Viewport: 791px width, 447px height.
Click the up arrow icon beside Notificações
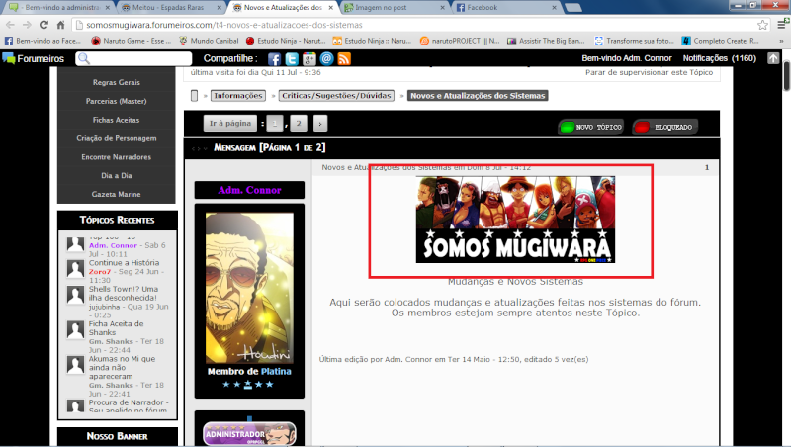coord(773,58)
